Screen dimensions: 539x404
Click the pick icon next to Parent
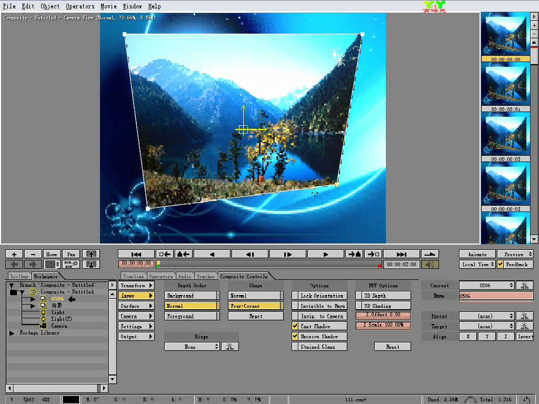[x=525, y=316]
